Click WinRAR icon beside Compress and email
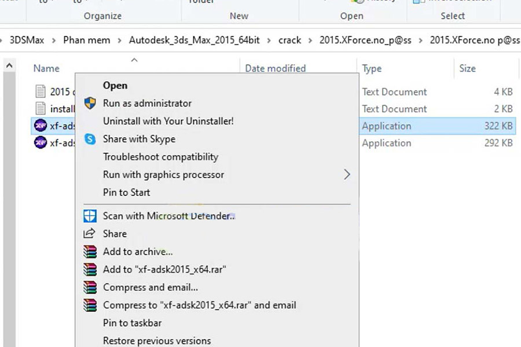 (x=90, y=287)
